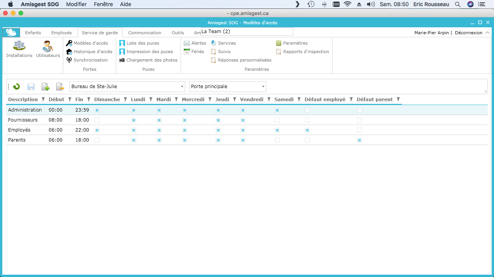Click Impression des puces icon
Screen dimensions: 494x277
point(122,52)
